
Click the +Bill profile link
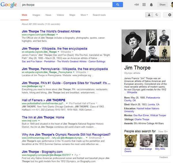(136, 5)
